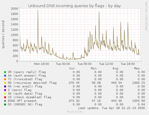This screenshot has width=149, height=115.
Task: Click the EDNS maximum value 1954.90
Action: (139, 101)
